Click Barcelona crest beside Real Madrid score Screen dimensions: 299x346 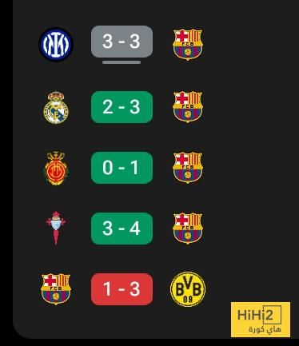(x=188, y=107)
